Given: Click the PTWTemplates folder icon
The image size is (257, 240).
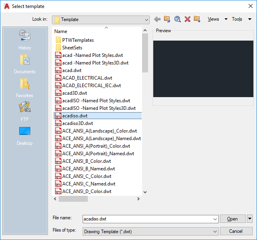Looking at the screenshot, I should coord(58,40).
